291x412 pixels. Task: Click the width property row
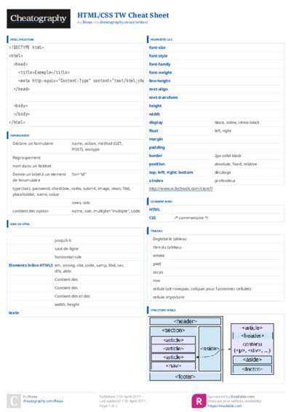click(x=215, y=114)
